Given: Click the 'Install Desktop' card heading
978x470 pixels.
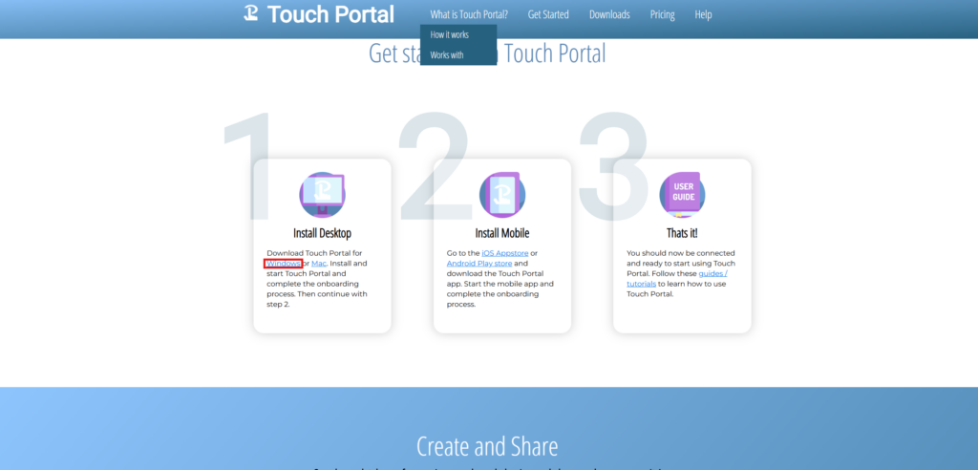Looking at the screenshot, I should click(322, 233).
